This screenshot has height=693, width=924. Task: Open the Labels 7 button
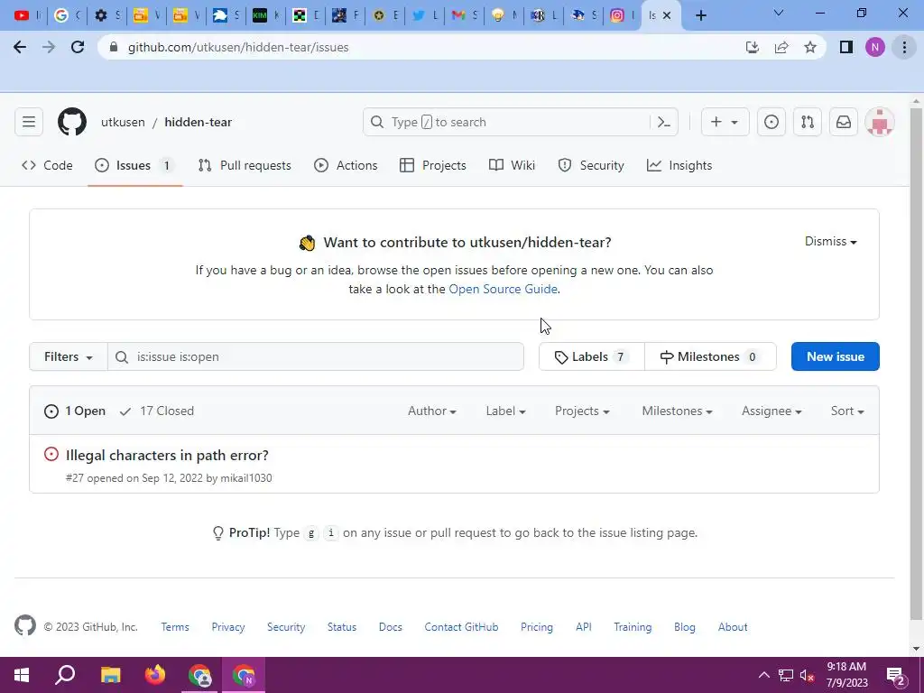592,356
